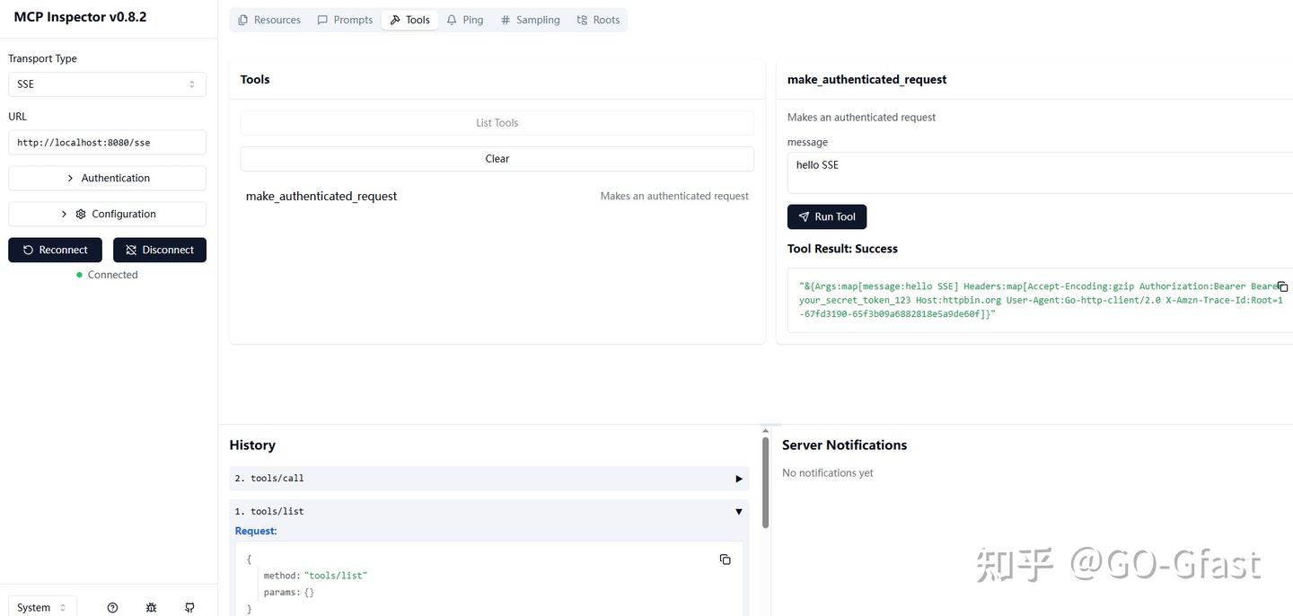The image size is (1293, 616).
Task: Open the Ping tab
Action: tap(465, 20)
